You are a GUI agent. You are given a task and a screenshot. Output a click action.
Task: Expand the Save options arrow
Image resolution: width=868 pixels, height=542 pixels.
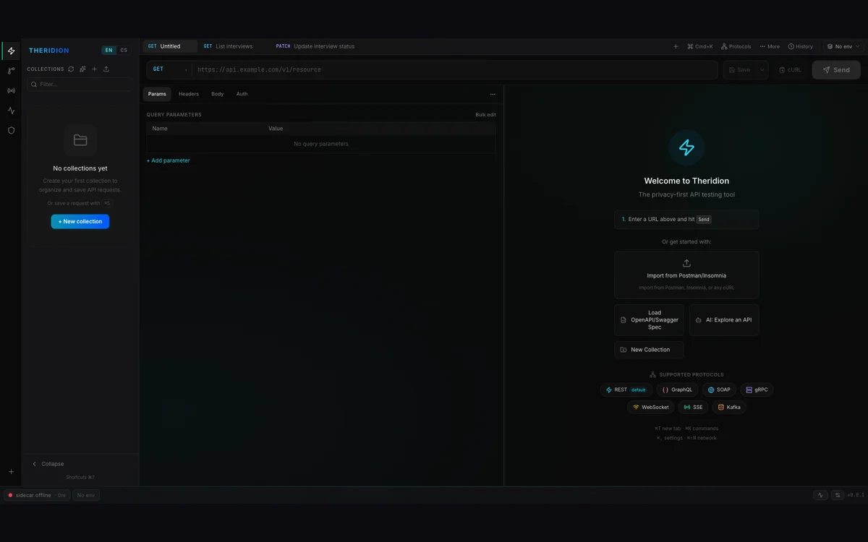click(762, 70)
